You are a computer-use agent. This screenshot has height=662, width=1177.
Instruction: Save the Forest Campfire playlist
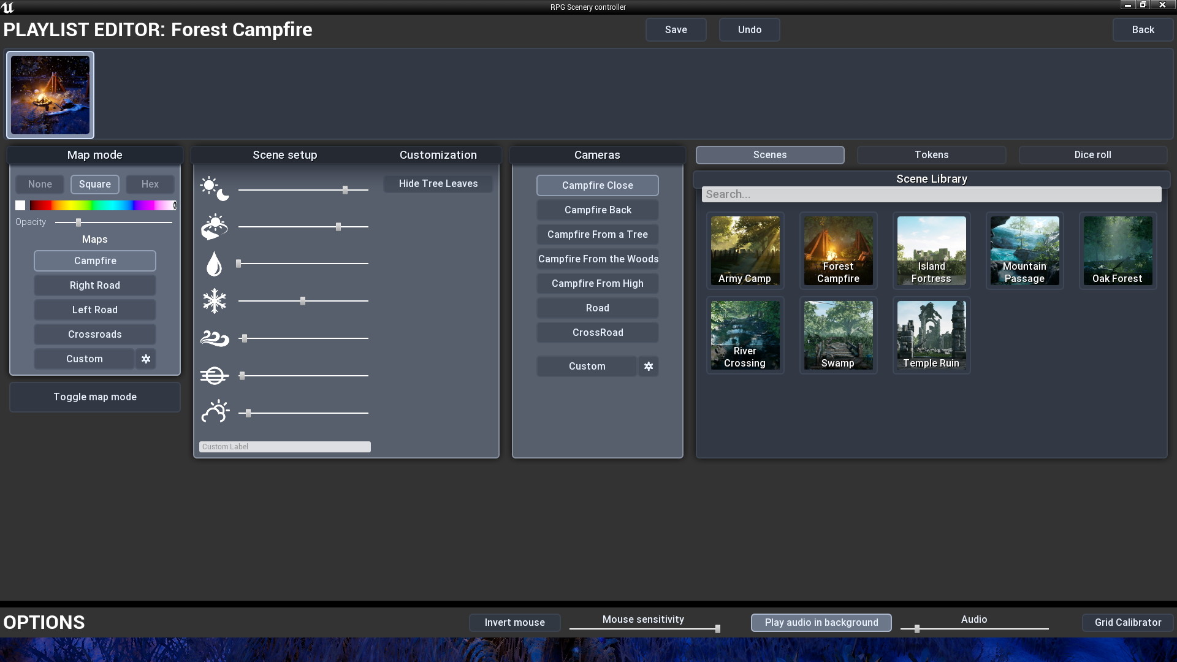pyautogui.click(x=676, y=29)
